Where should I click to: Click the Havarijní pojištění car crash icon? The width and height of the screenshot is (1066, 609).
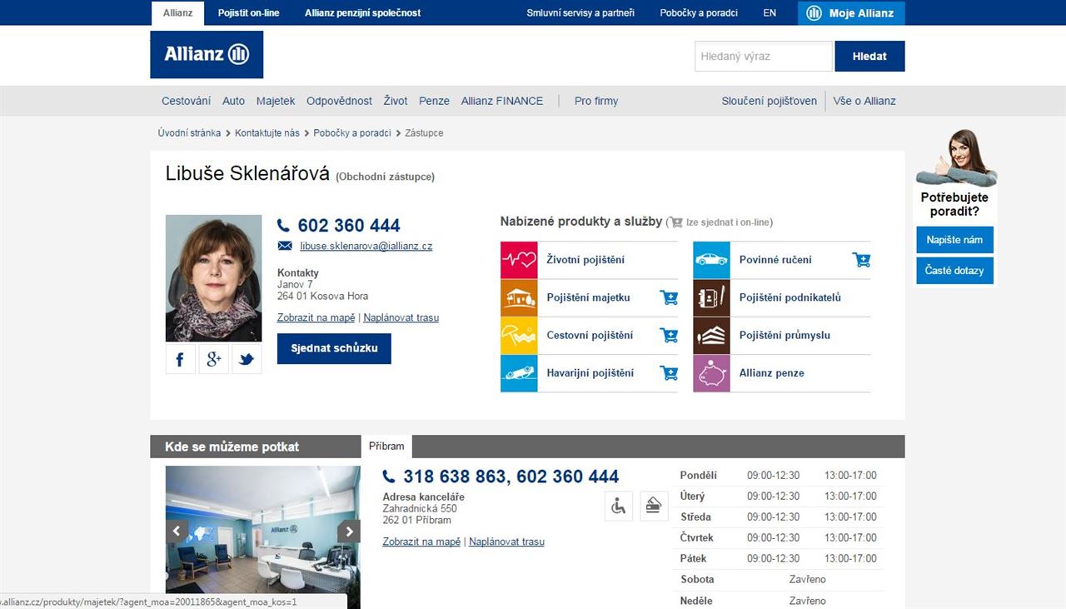pos(519,373)
